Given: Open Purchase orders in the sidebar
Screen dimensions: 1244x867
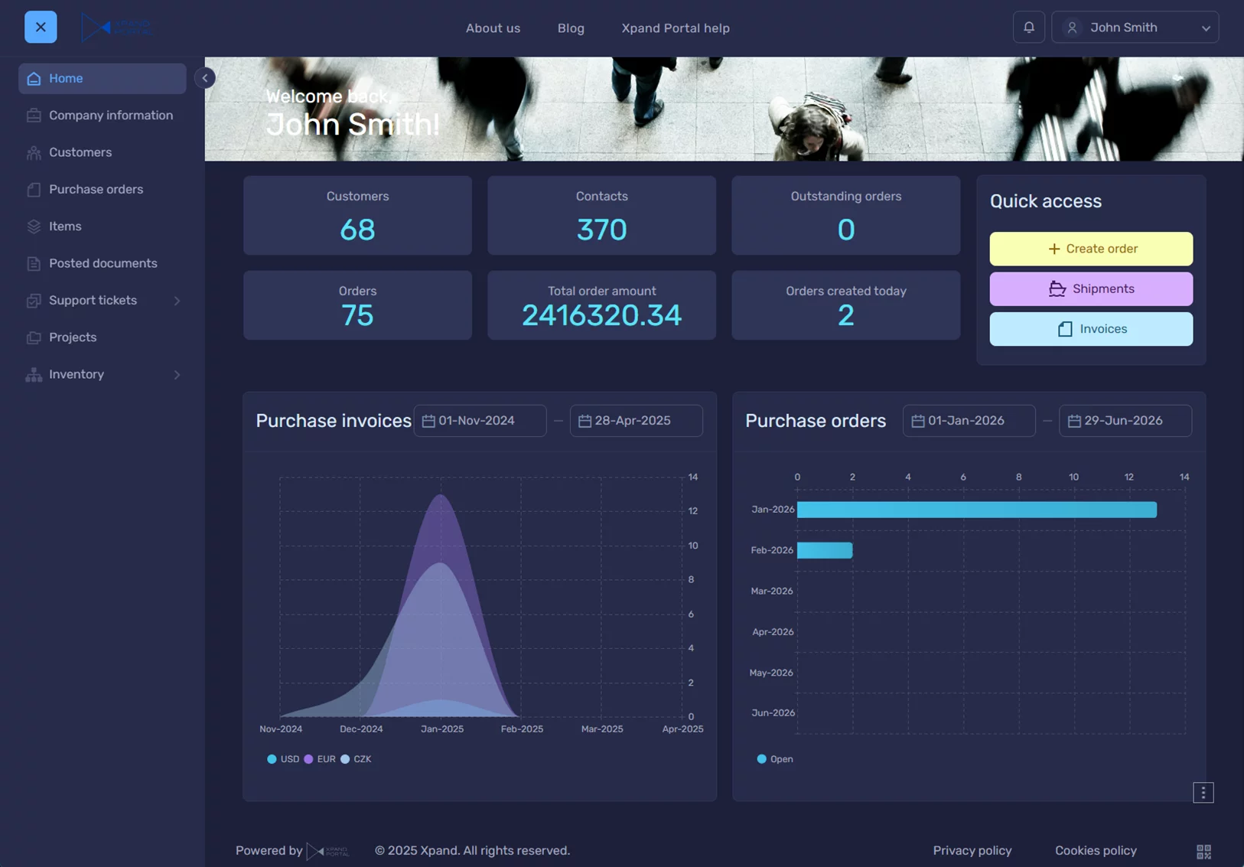Looking at the screenshot, I should pos(96,190).
